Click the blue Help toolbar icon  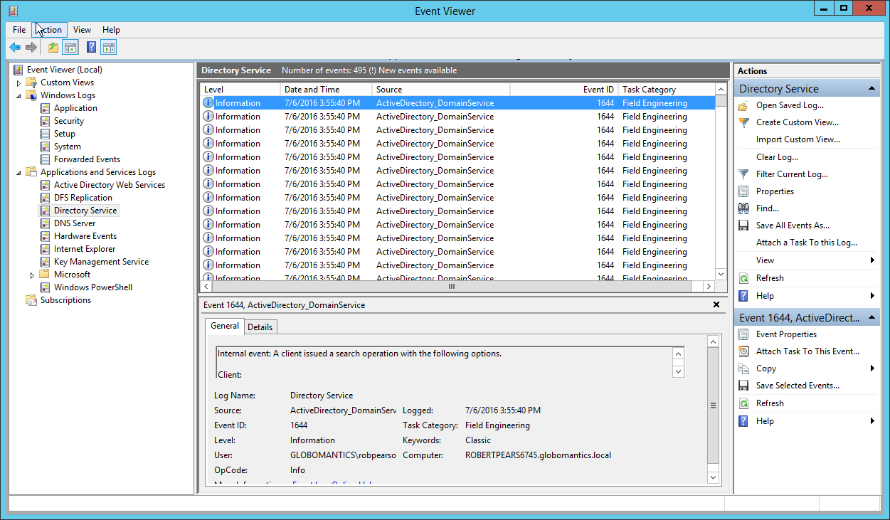click(x=91, y=48)
